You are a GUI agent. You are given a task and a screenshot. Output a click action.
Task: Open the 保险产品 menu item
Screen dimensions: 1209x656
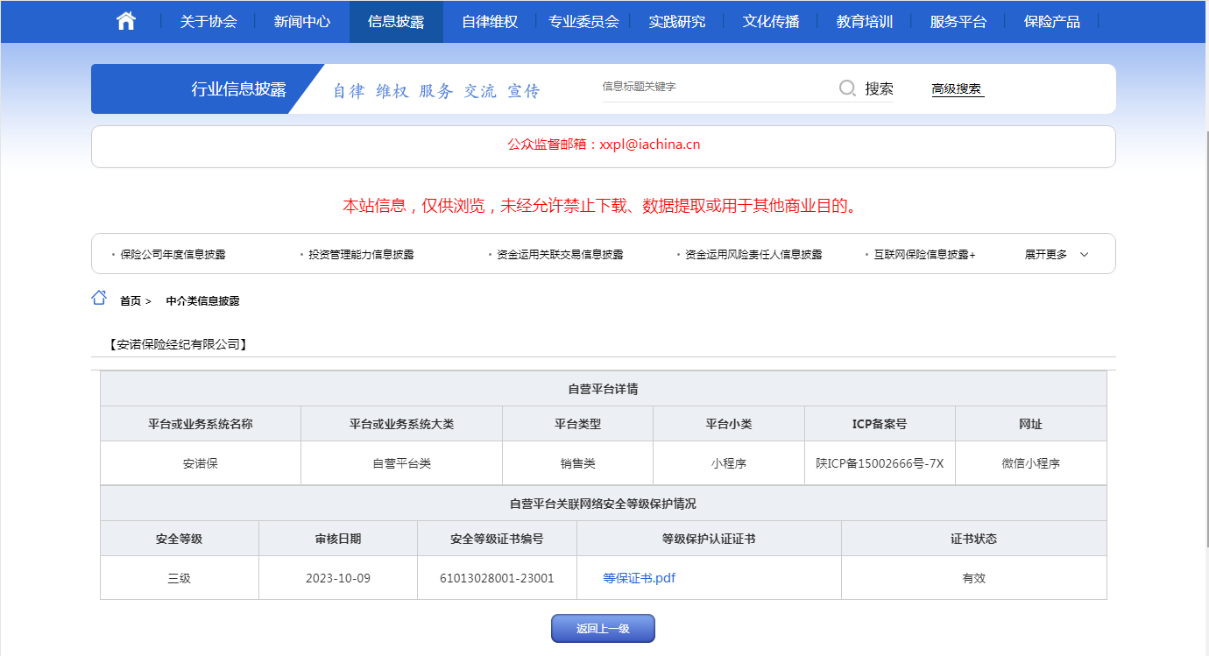pyautogui.click(x=1051, y=21)
